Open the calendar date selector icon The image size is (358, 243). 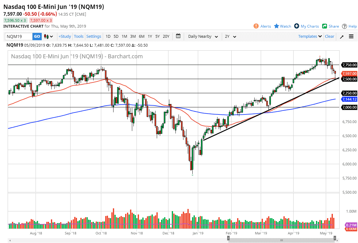[178, 36]
